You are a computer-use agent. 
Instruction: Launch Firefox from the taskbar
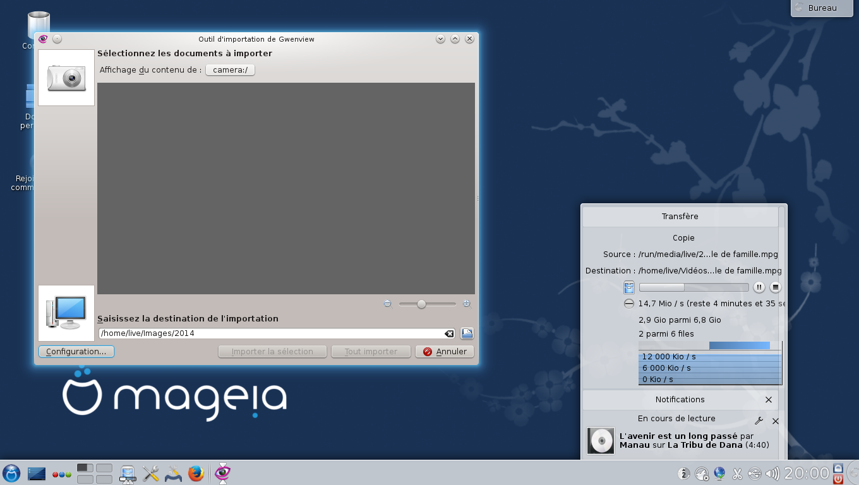(196, 474)
